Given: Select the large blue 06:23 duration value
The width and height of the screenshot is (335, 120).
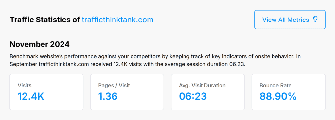Looking at the screenshot, I should pos(193,96).
